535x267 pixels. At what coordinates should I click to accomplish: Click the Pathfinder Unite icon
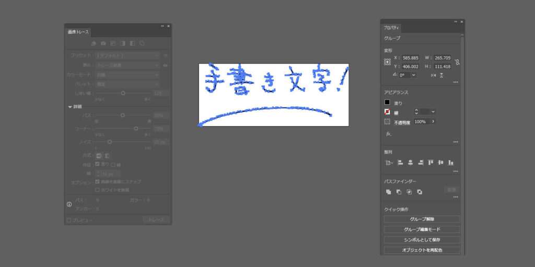(x=388, y=192)
